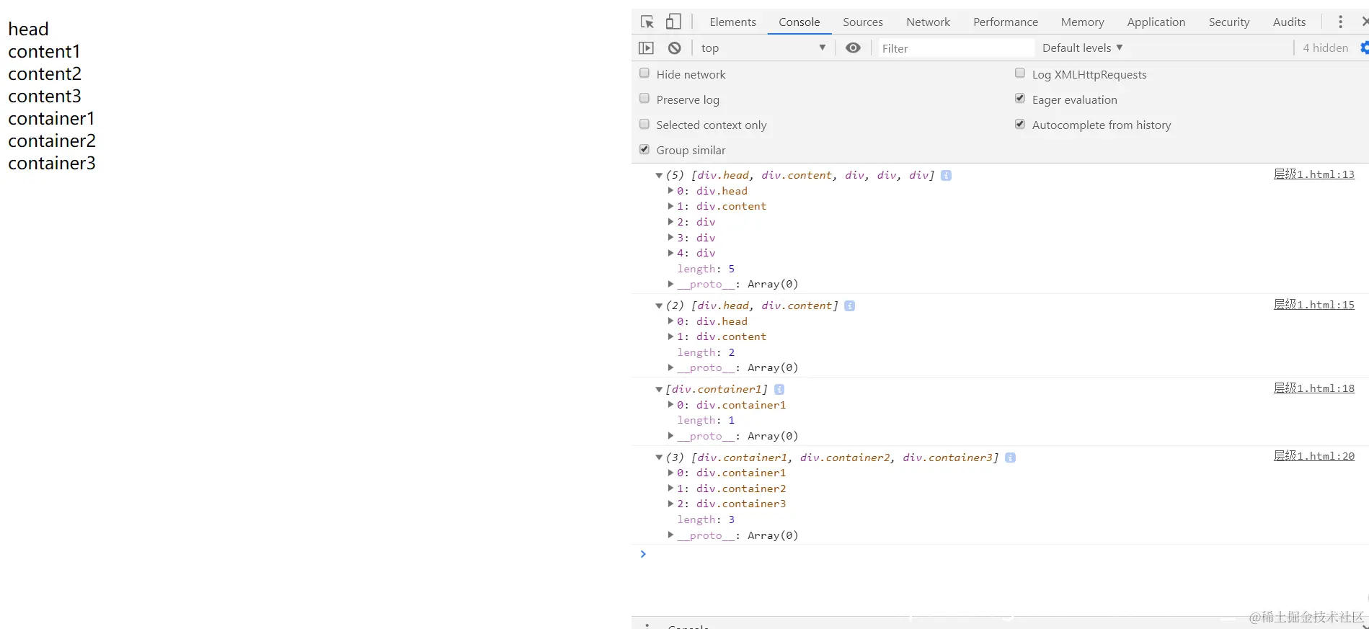Enable the Preserve log checkbox

click(x=644, y=98)
